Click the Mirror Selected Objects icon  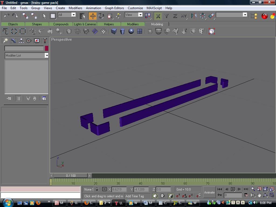click(x=194, y=16)
